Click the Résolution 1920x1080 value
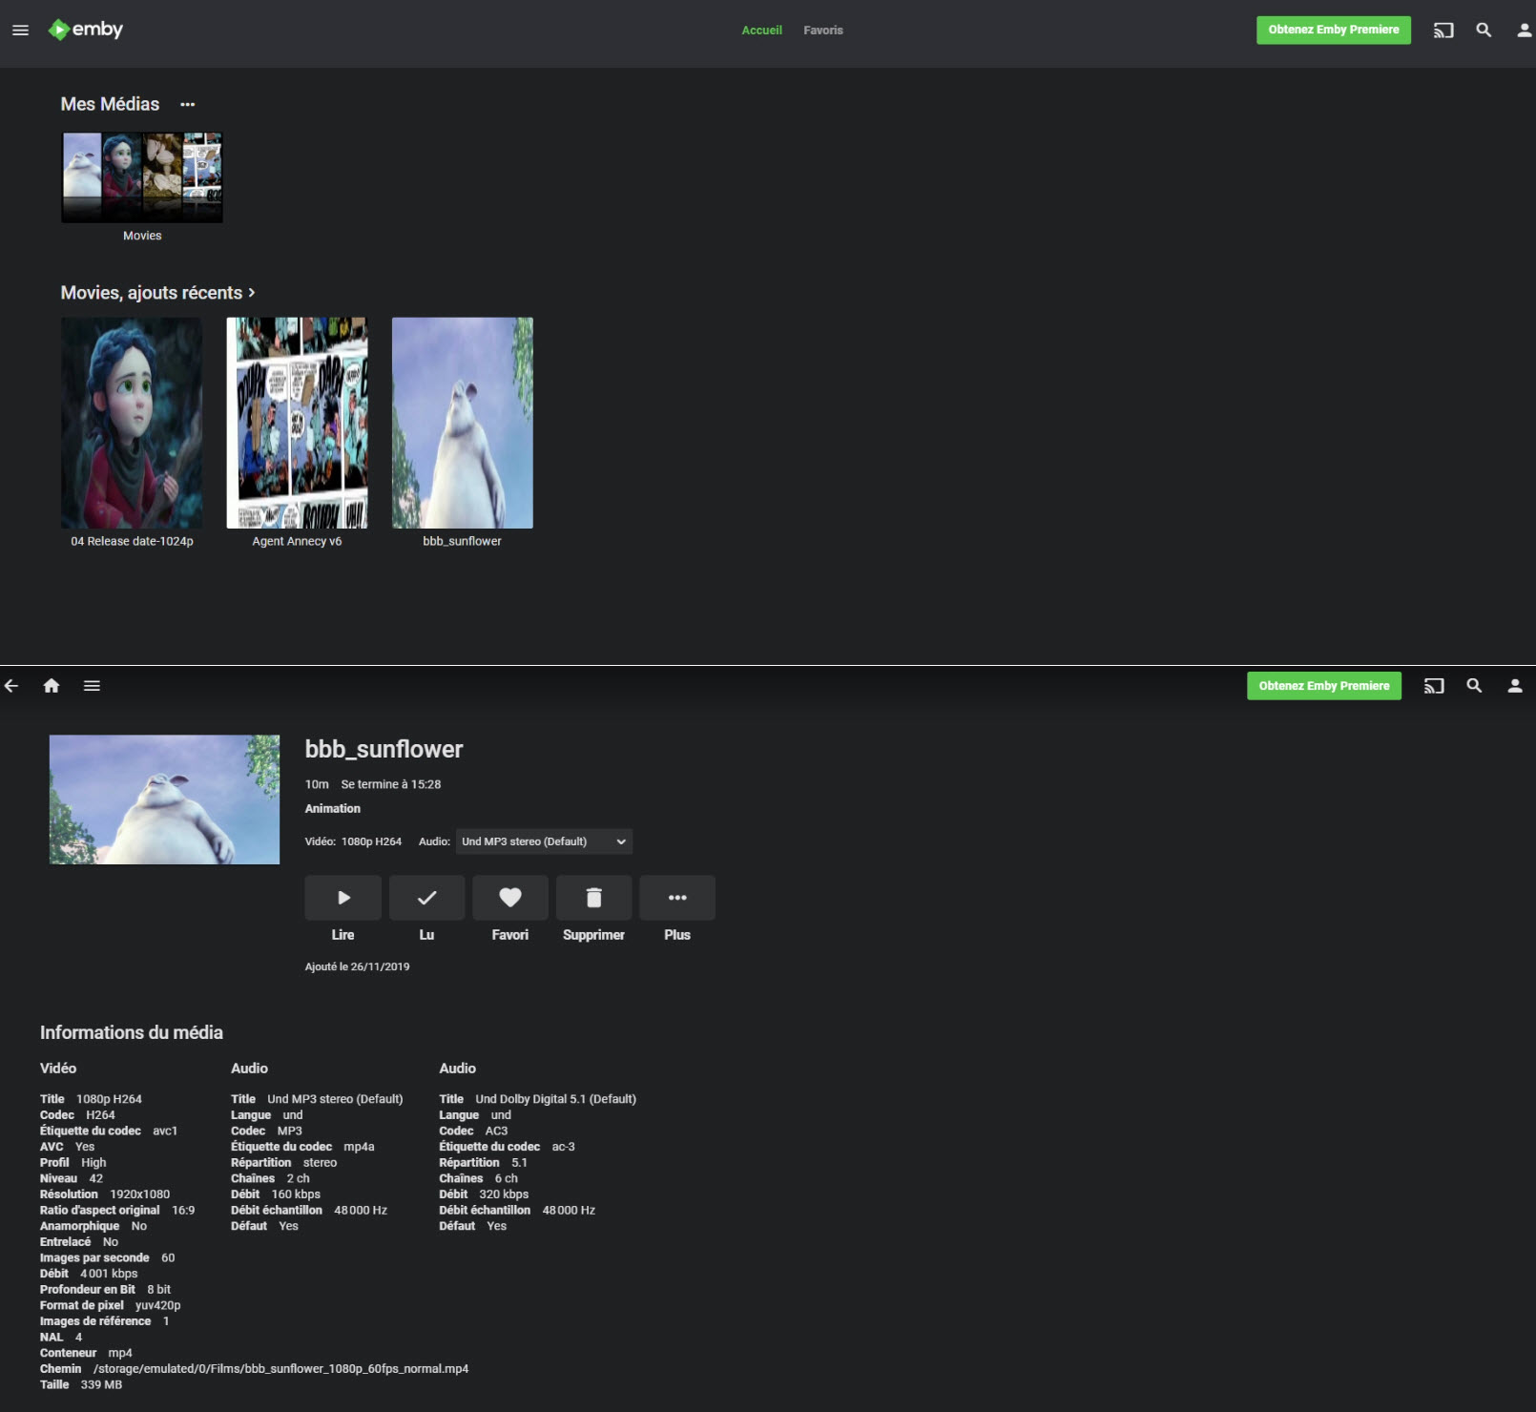 pos(140,1194)
